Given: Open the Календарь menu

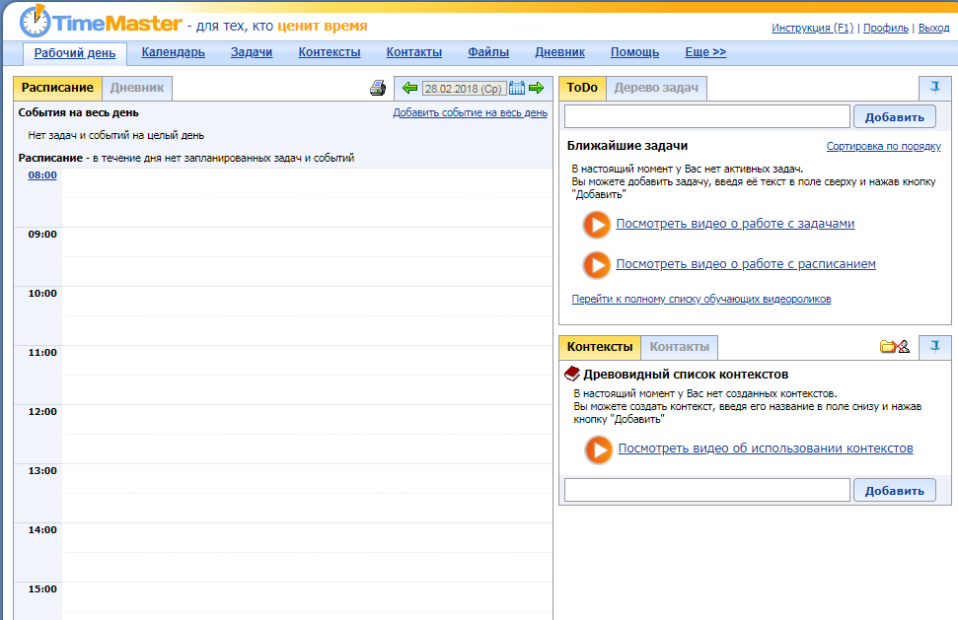Looking at the screenshot, I should [173, 52].
